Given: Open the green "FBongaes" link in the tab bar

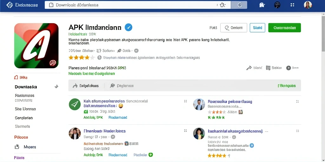Looking at the screenshot, I should pos(287,85).
